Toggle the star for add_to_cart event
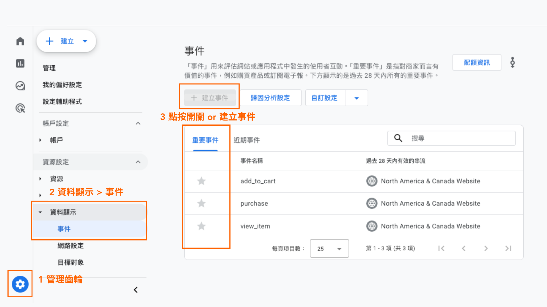Viewport: 547px width, 307px height. (x=201, y=181)
